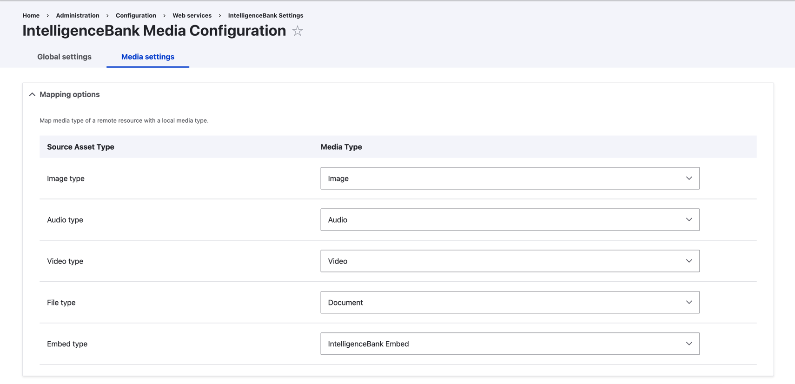Open Web services breadcrumb link
The image size is (795, 384).
click(x=192, y=15)
